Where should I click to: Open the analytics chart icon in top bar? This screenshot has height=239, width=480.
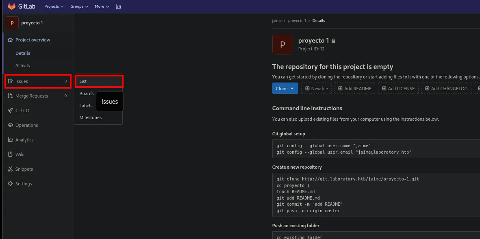tap(118, 7)
